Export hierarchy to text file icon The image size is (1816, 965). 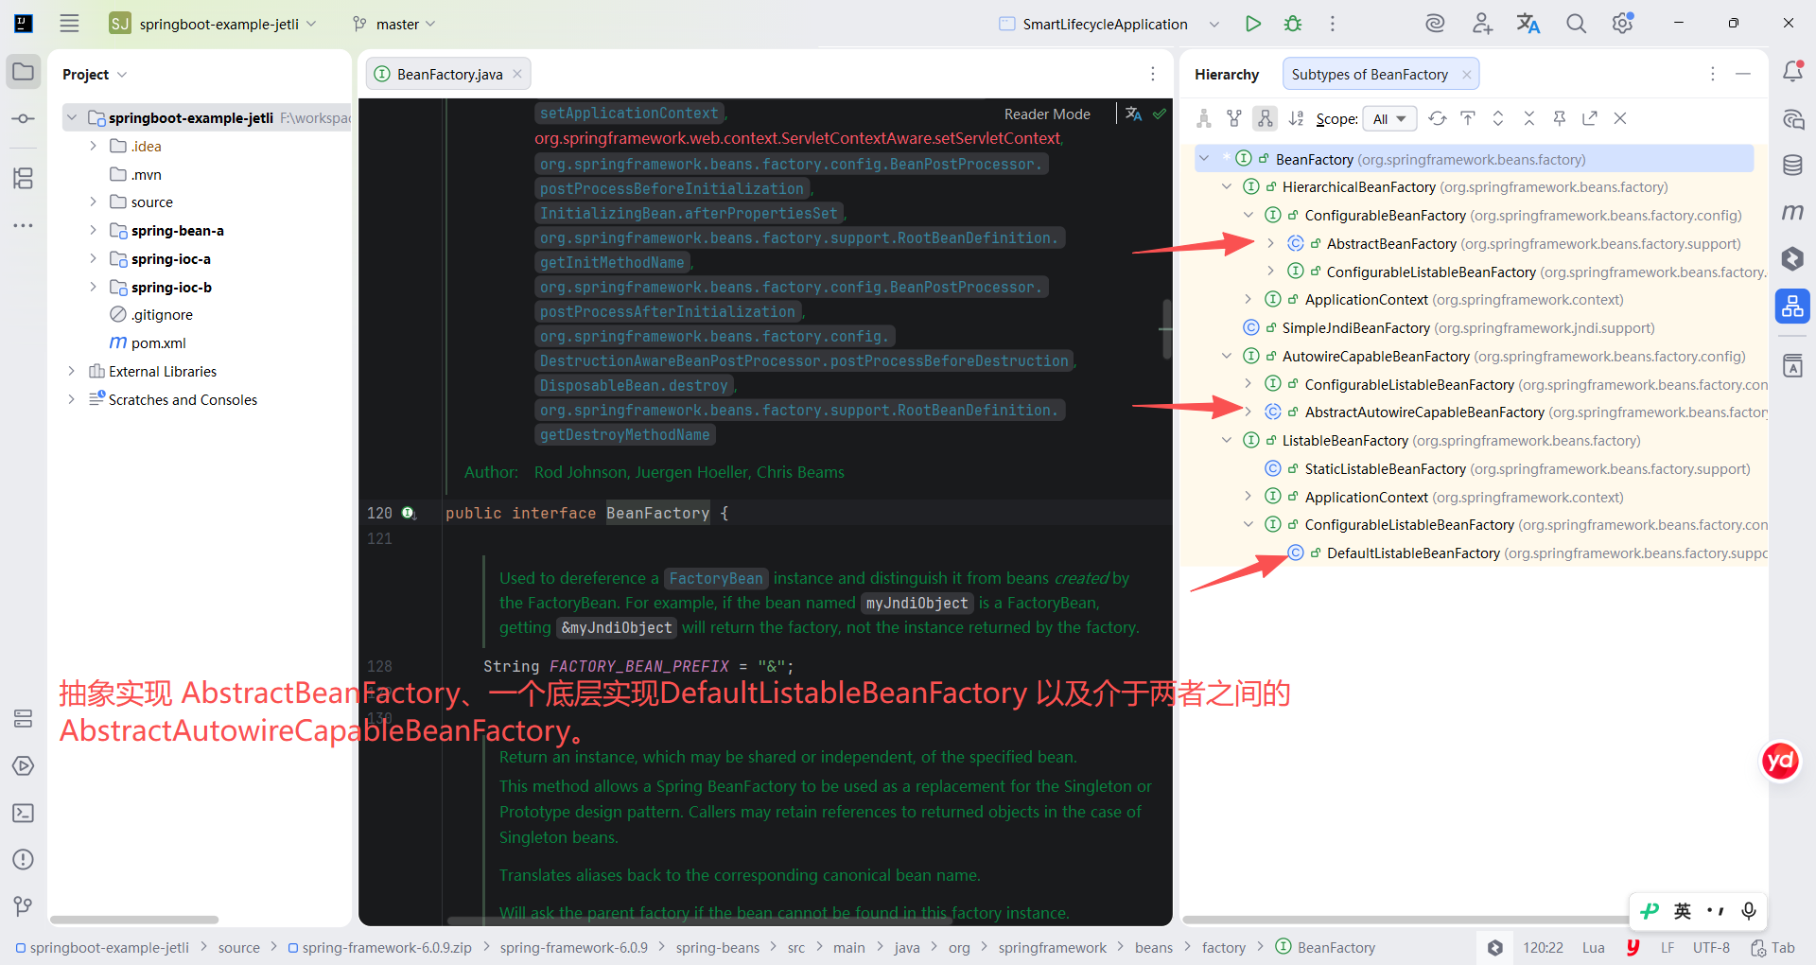click(x=1590, y=118)
